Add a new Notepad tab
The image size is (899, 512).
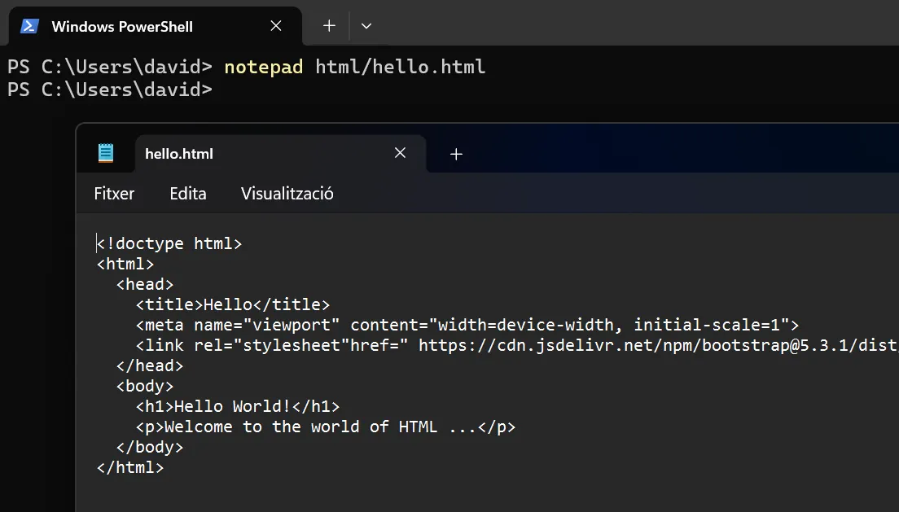tap(456, 154)
